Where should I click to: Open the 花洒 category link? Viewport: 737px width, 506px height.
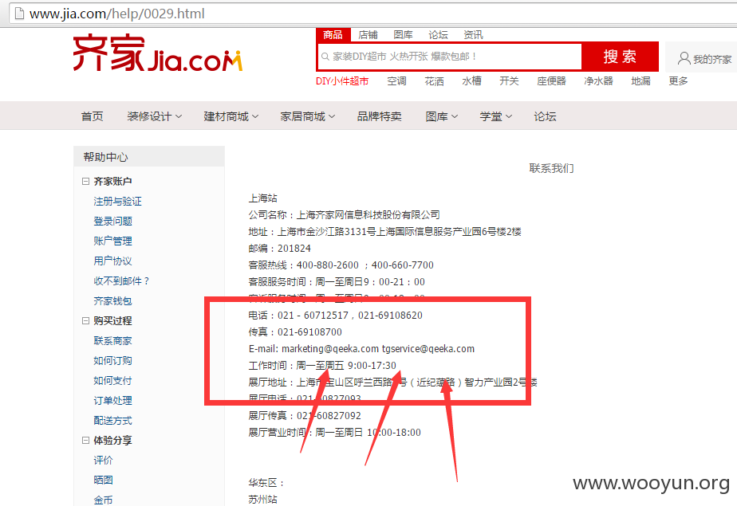pyautogui.click(x=434, y=81)
